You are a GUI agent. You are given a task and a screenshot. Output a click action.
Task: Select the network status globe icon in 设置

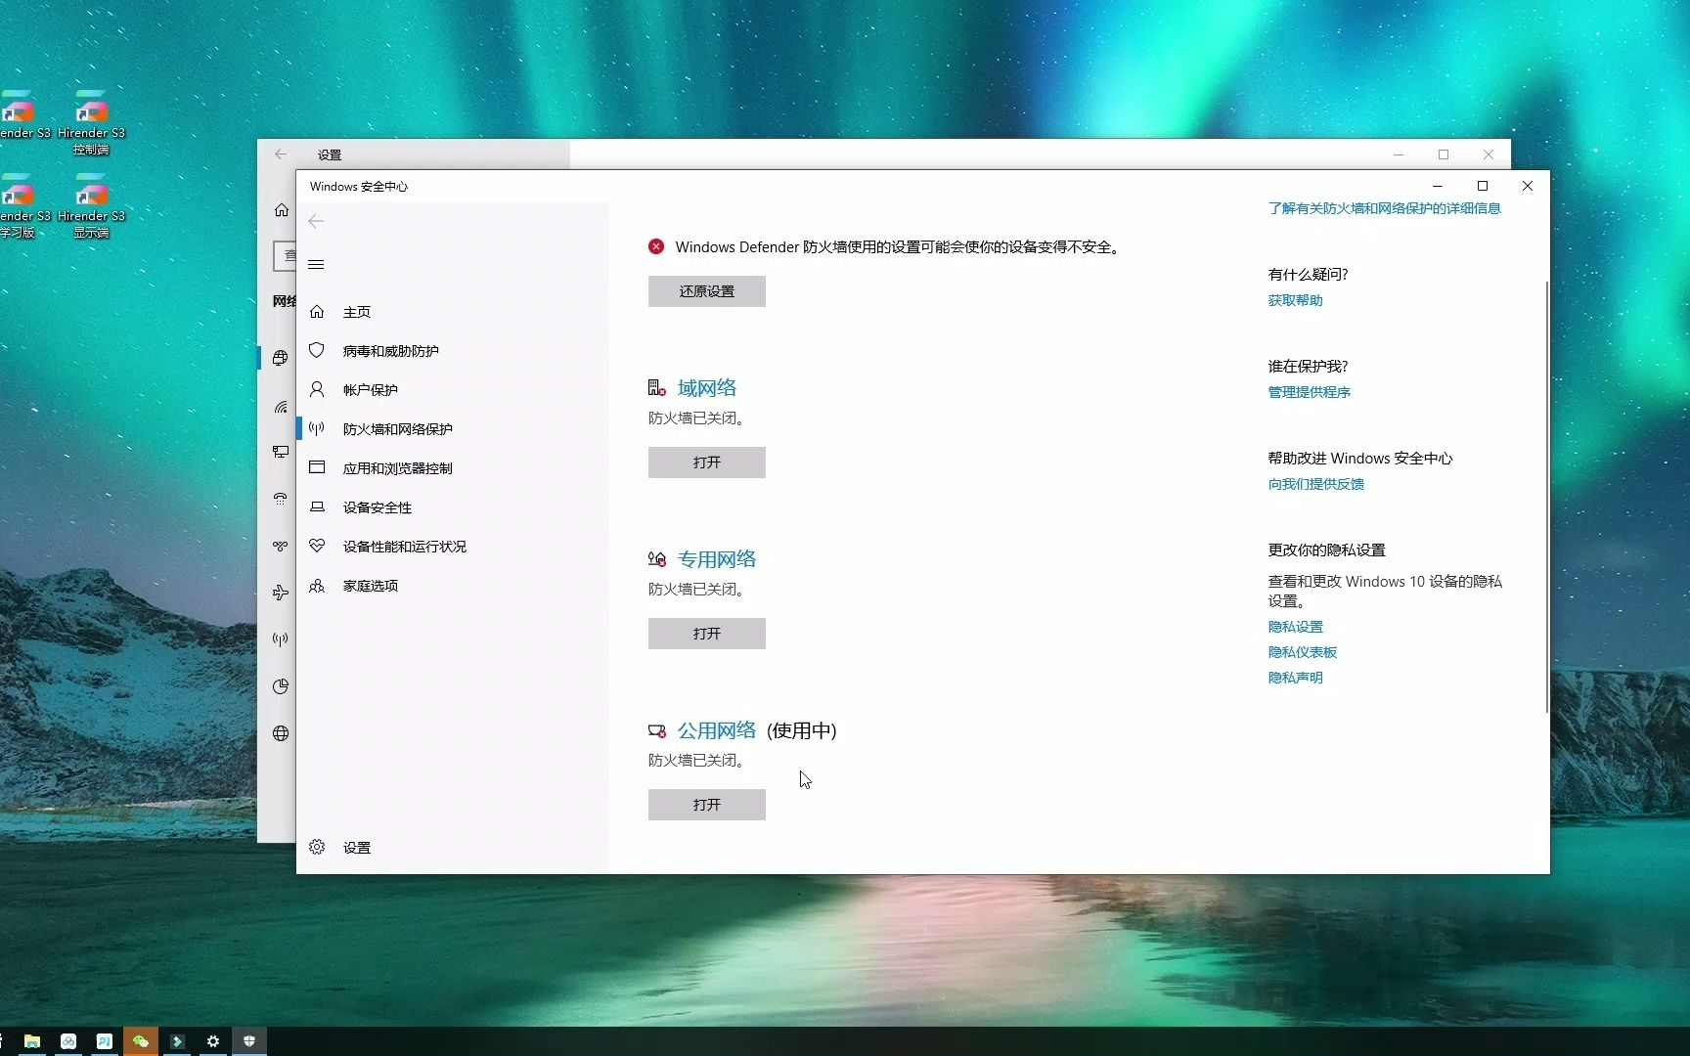point(281,358)
